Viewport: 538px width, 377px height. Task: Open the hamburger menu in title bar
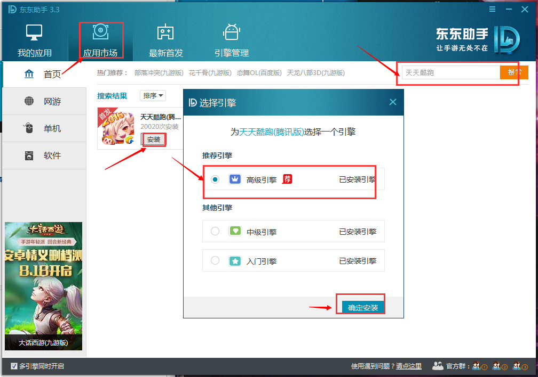[x=492, y=9]
